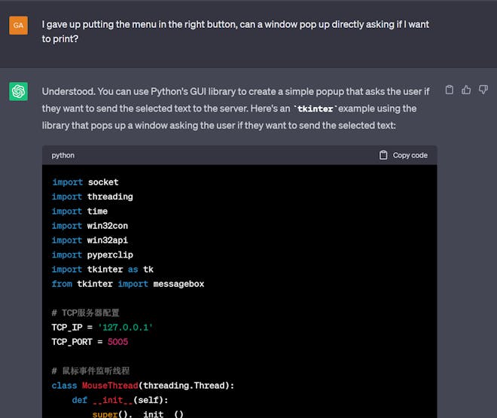Click the GA user avatar
The image size is (497, 418).
19,26
